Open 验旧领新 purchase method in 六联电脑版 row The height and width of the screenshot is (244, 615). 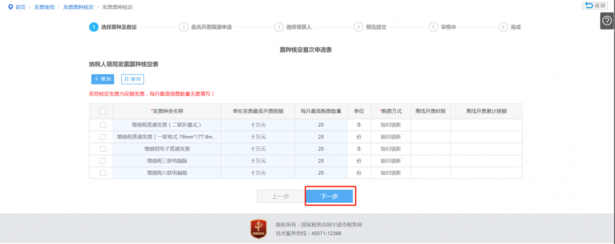[391, 173]
